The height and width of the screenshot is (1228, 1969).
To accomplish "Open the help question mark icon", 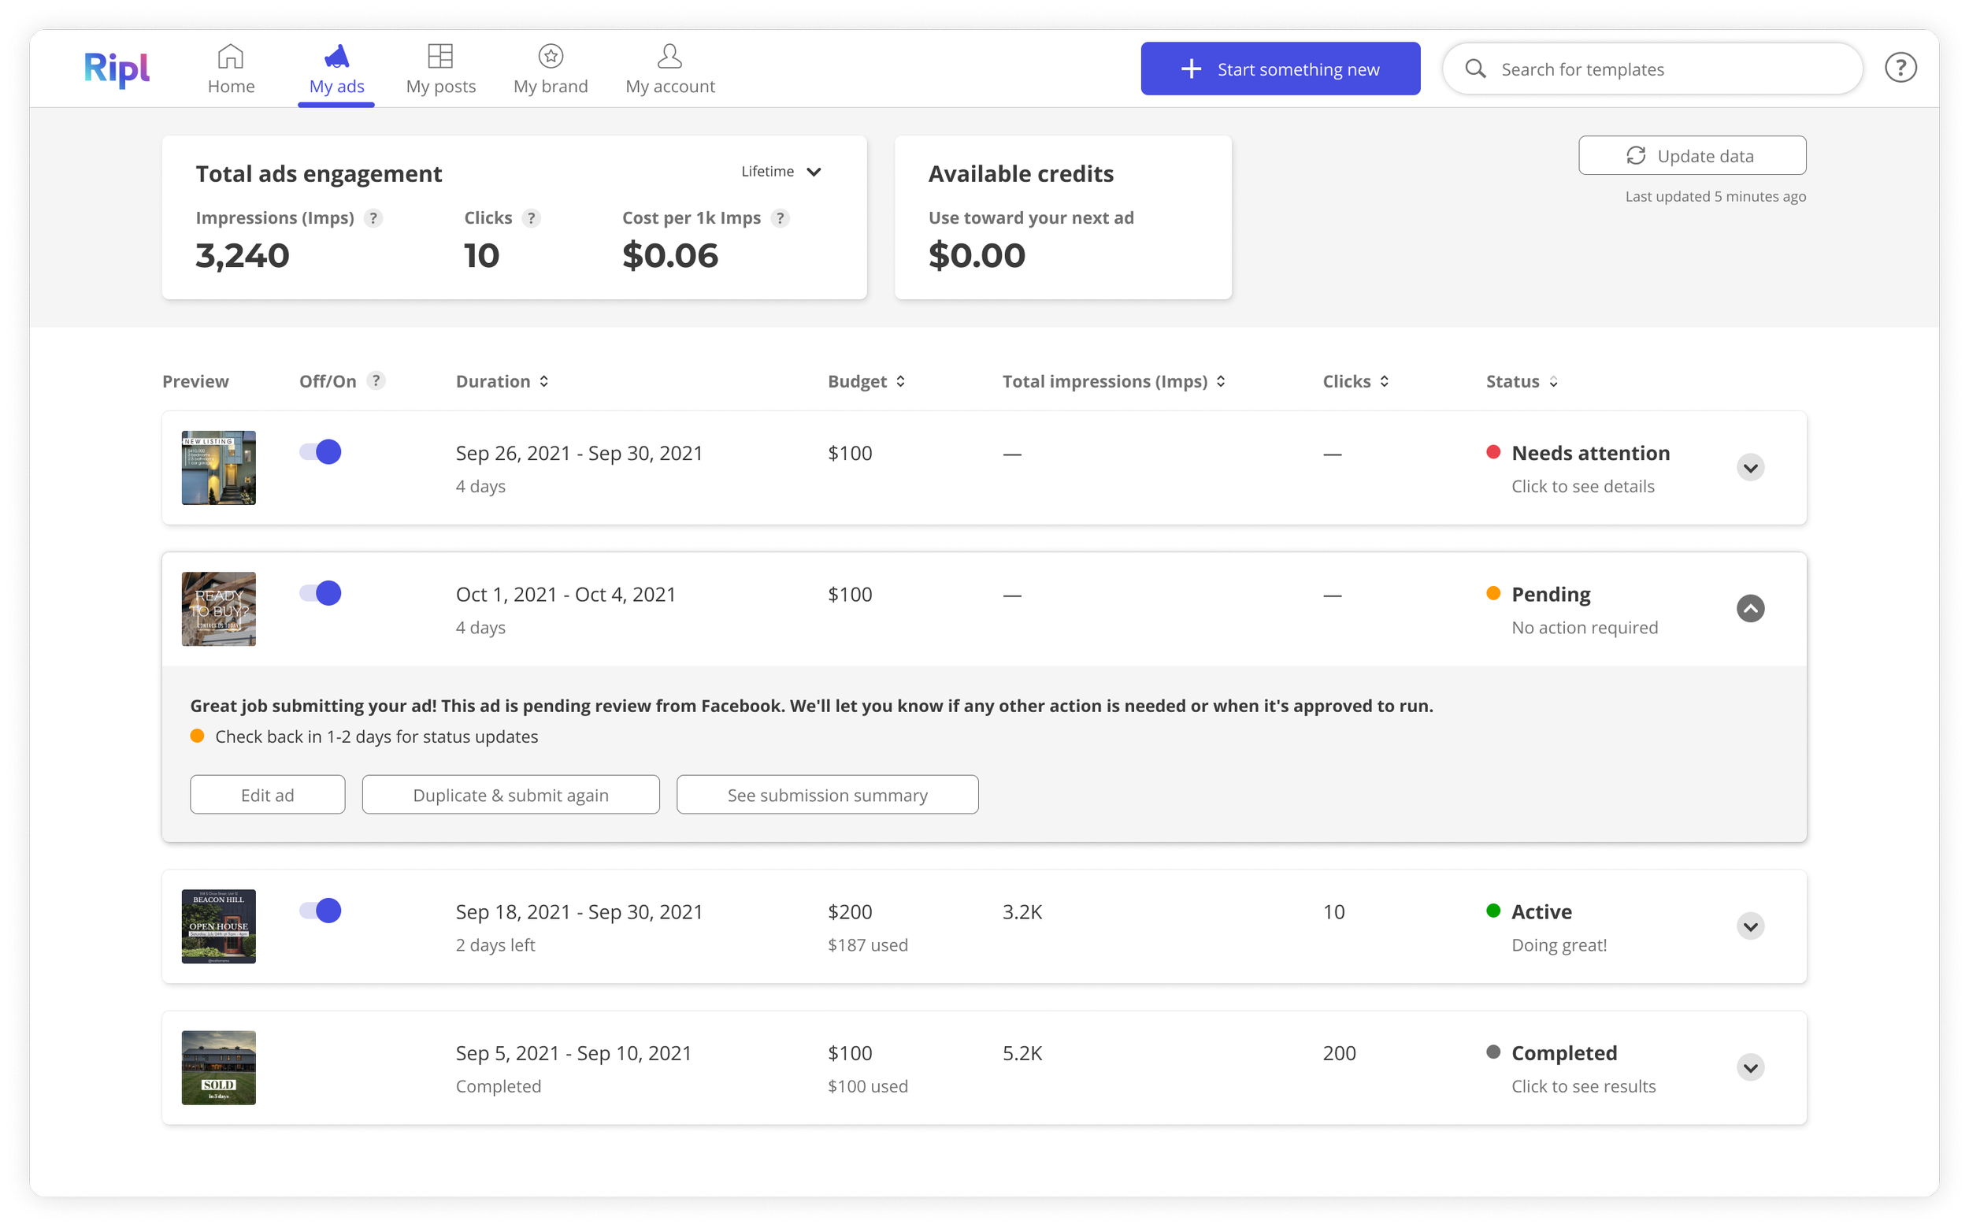I will tap(1900, 69).
